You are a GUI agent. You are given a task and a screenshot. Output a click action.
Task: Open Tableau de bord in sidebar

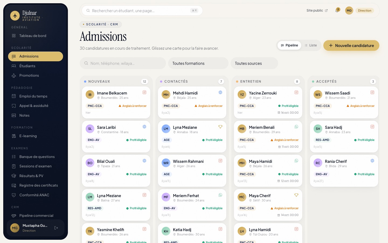click(36, 36)
